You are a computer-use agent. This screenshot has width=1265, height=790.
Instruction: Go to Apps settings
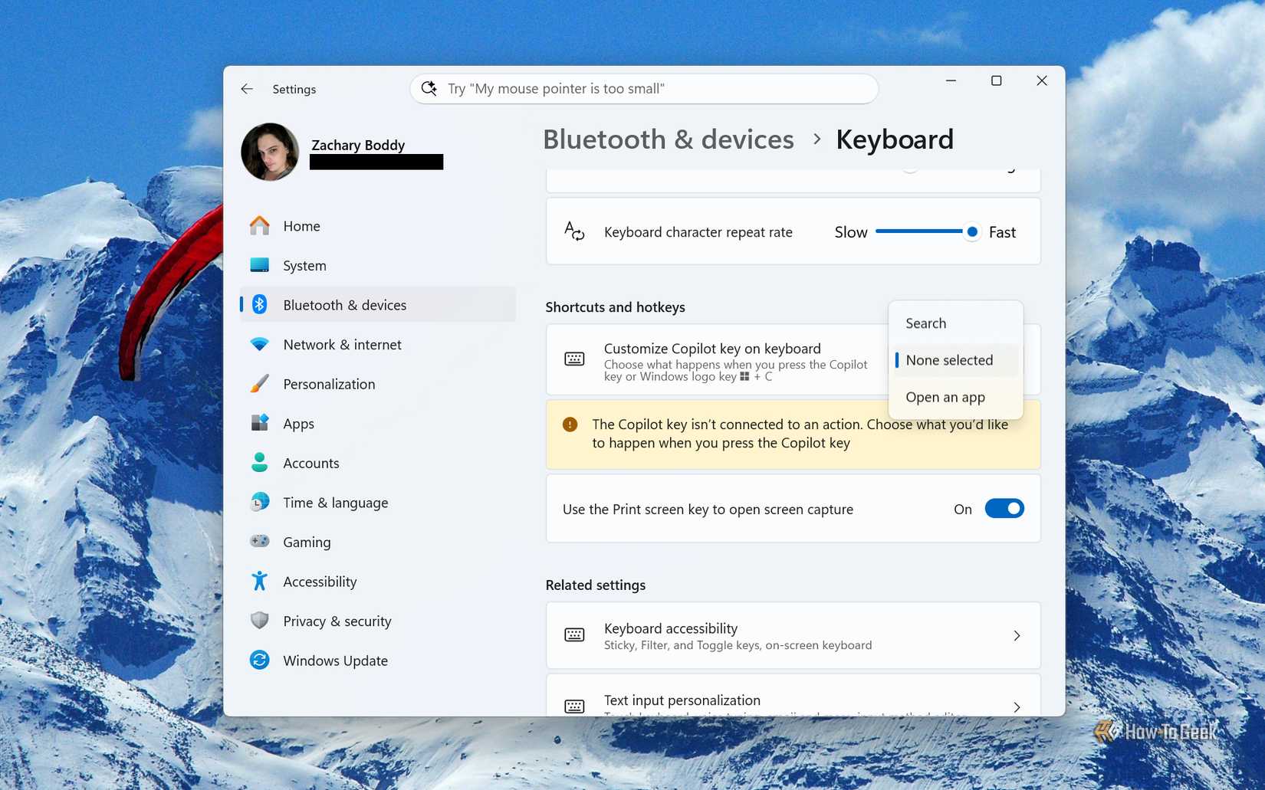pos(378,424)
